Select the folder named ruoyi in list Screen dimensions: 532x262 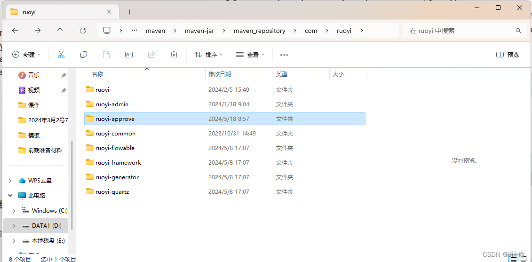(x=225, y=89)
